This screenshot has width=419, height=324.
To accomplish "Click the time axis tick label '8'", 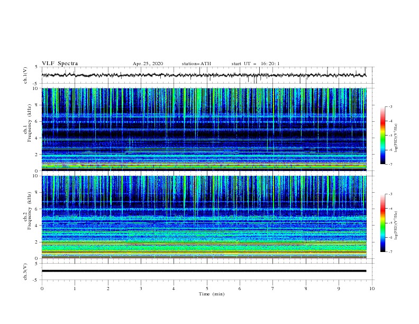I will tap(306, 289).
